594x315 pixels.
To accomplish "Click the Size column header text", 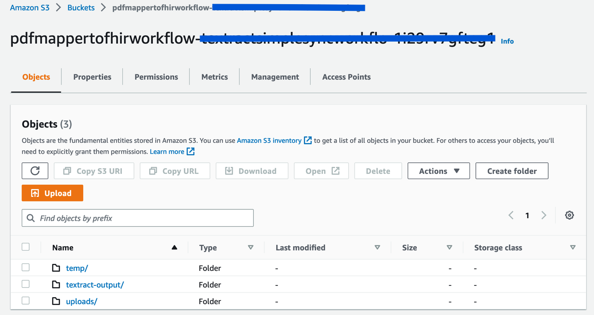I will [410, 248].
